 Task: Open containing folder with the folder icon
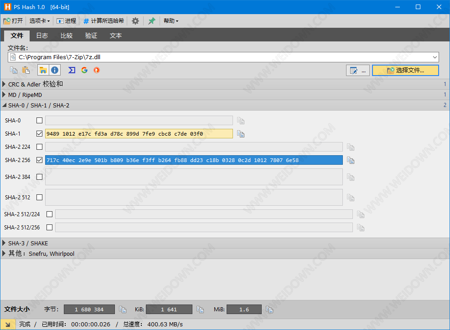43,70
